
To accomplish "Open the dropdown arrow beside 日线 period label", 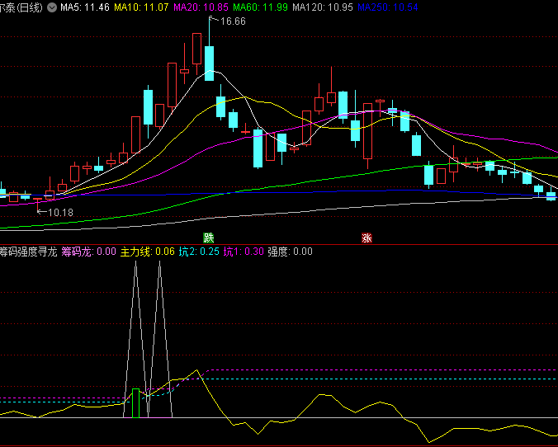I will point(53,7).
